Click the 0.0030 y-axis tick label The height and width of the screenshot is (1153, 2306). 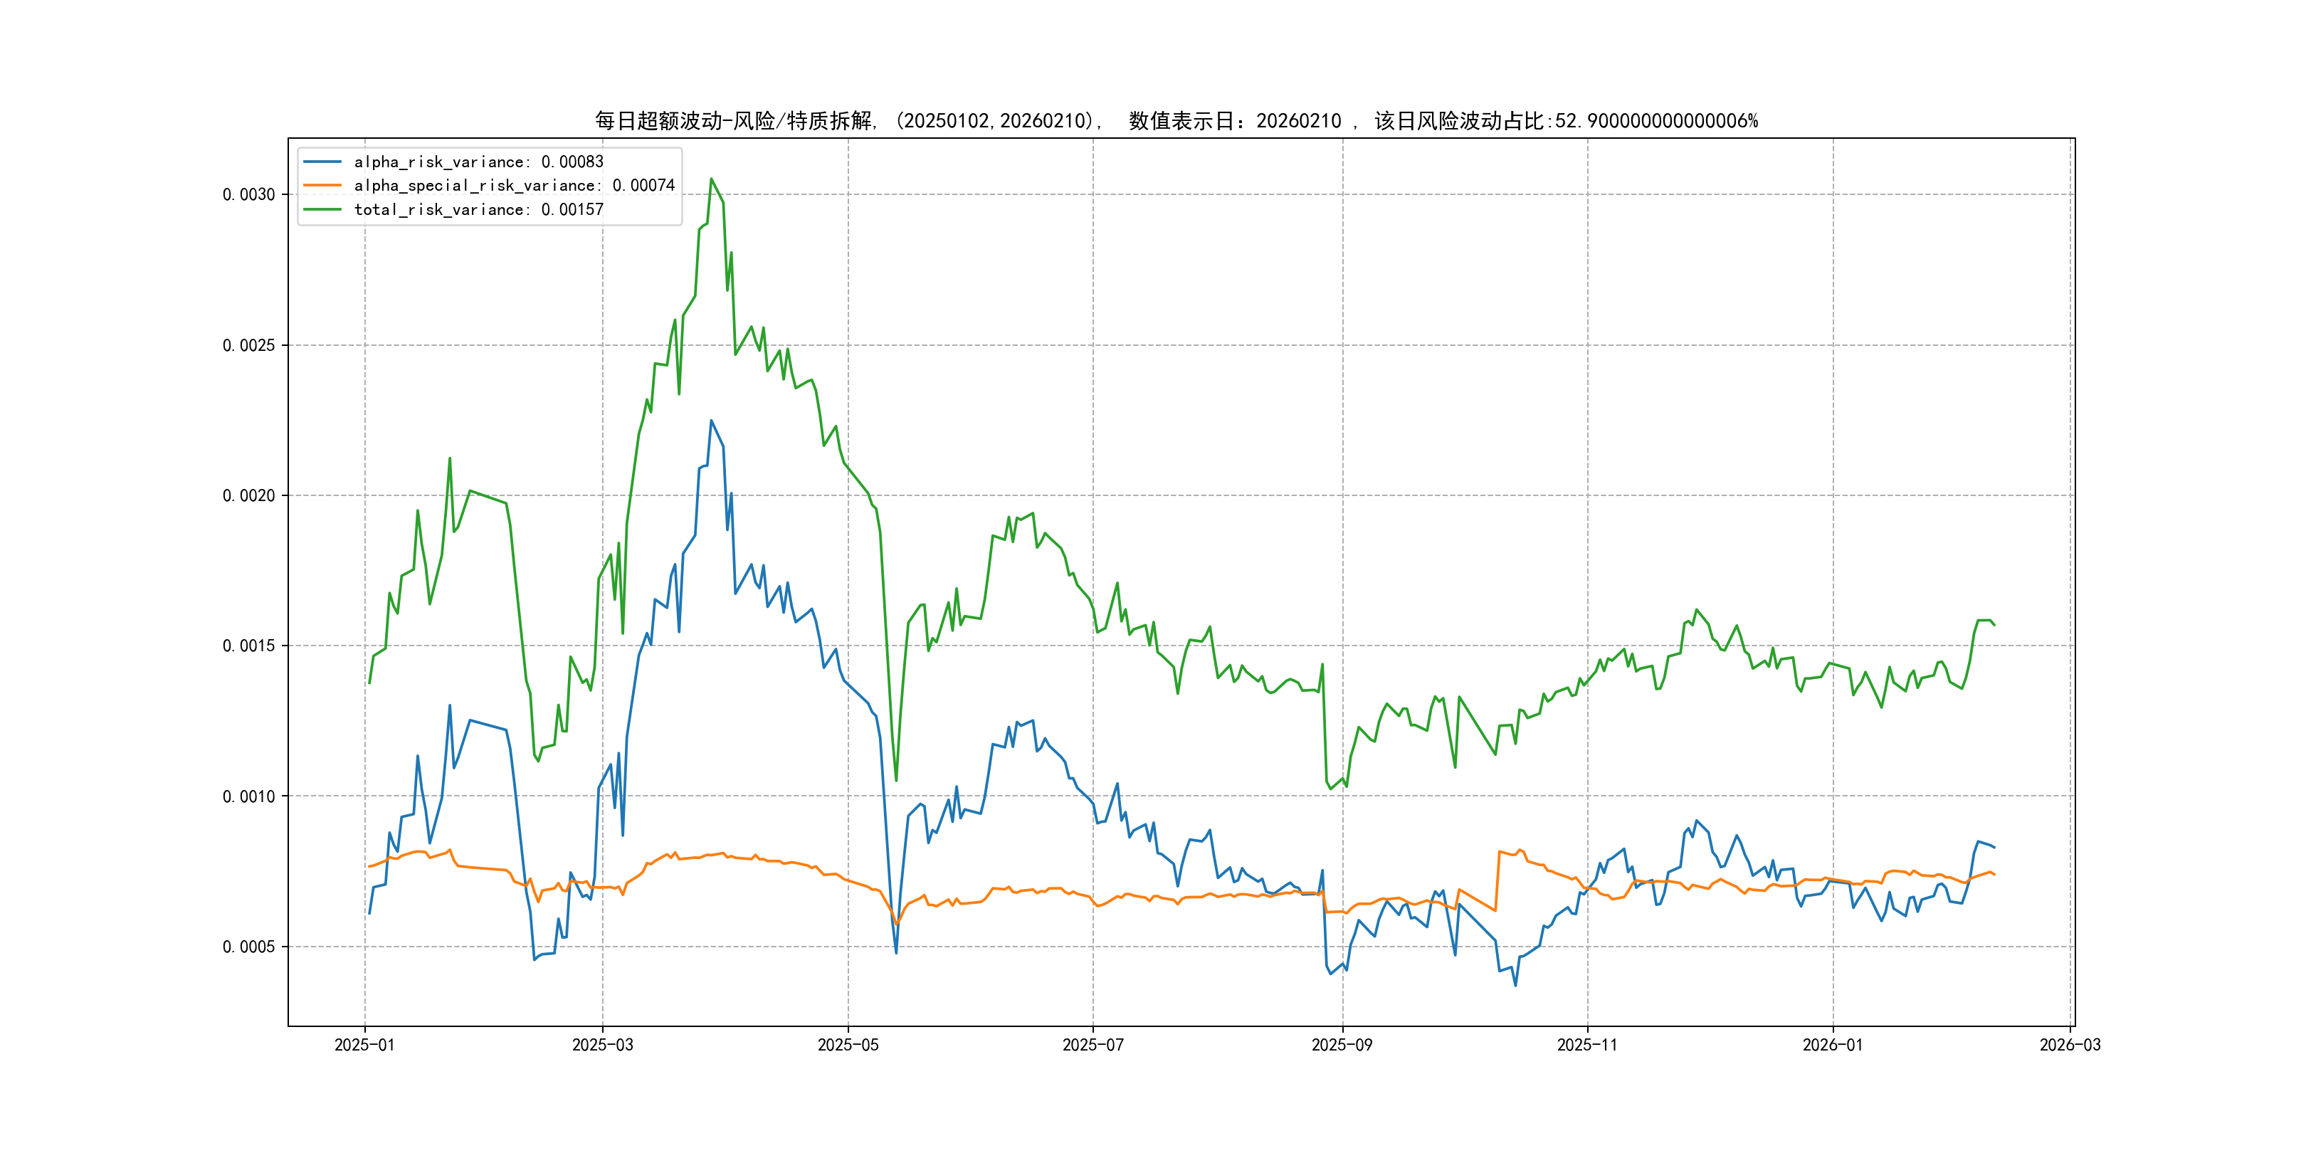pyautogui.click(x=249, y=195)
